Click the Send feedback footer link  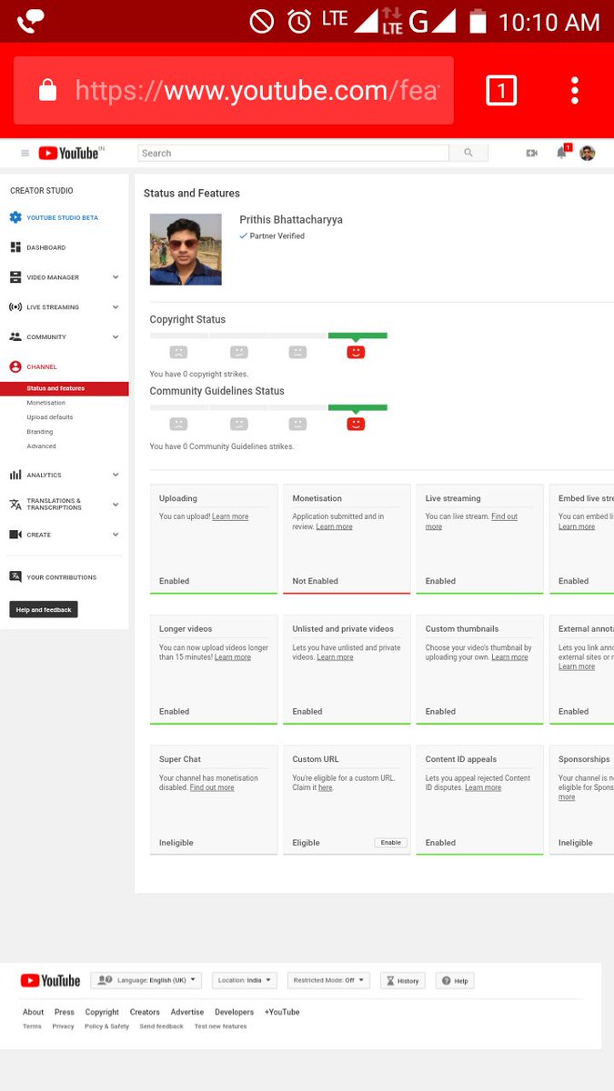coord(162,1026)
